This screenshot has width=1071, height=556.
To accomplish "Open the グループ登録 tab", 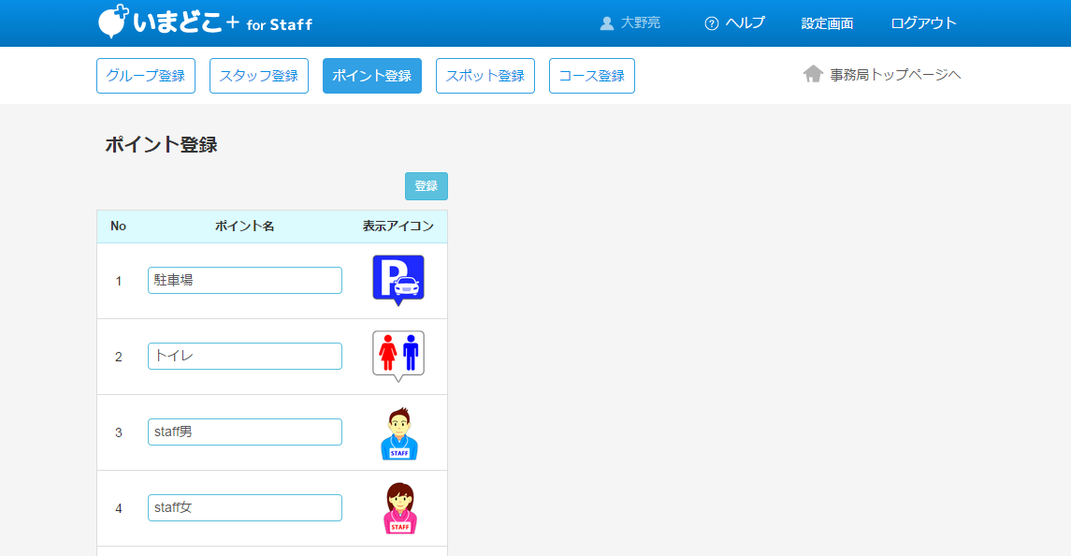I will pyautogui.click(x=146, y=76).
